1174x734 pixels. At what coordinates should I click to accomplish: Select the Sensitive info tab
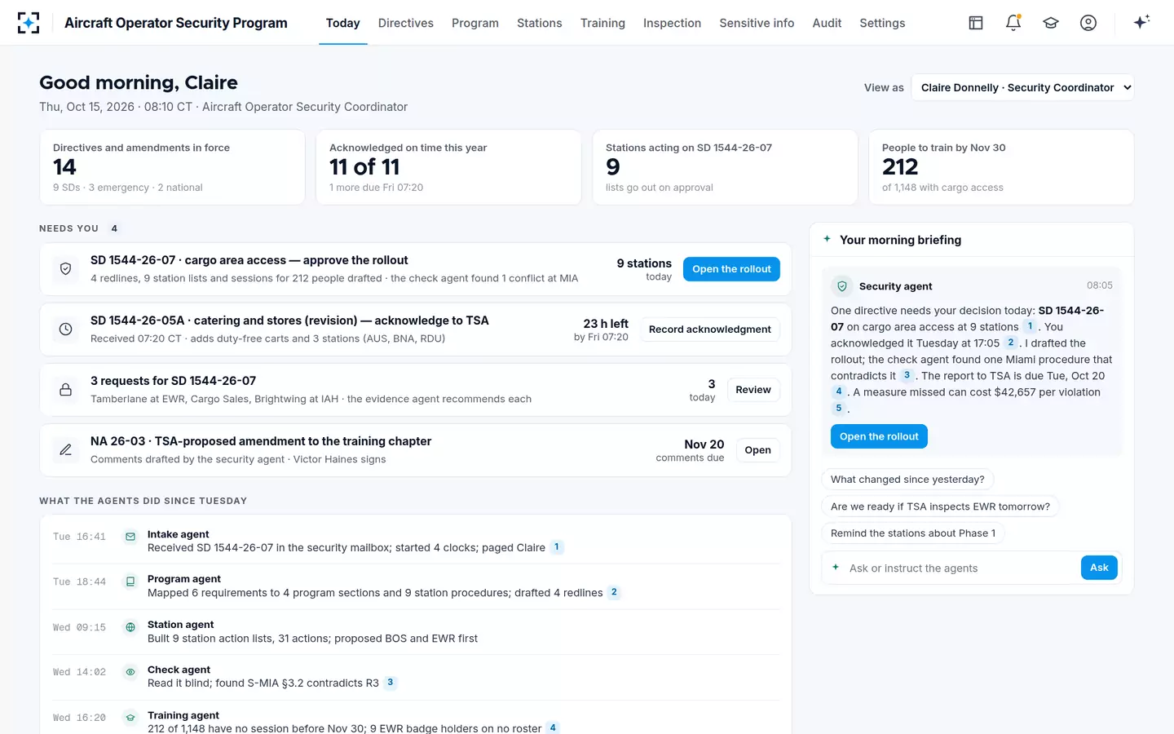(x=757, y=23)
